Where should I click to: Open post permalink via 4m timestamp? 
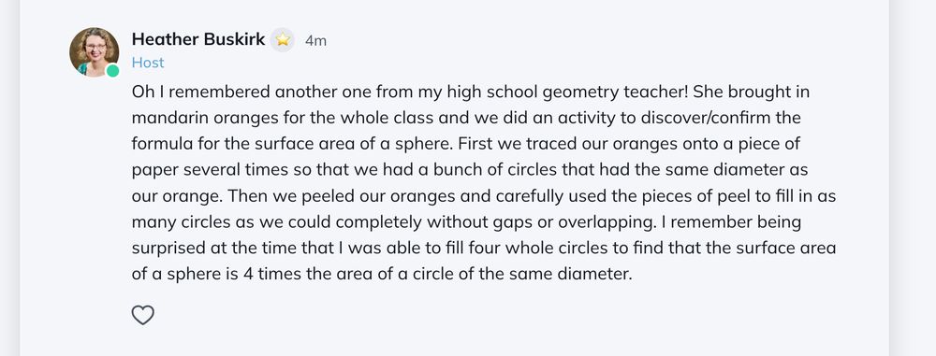click(315, 40)
